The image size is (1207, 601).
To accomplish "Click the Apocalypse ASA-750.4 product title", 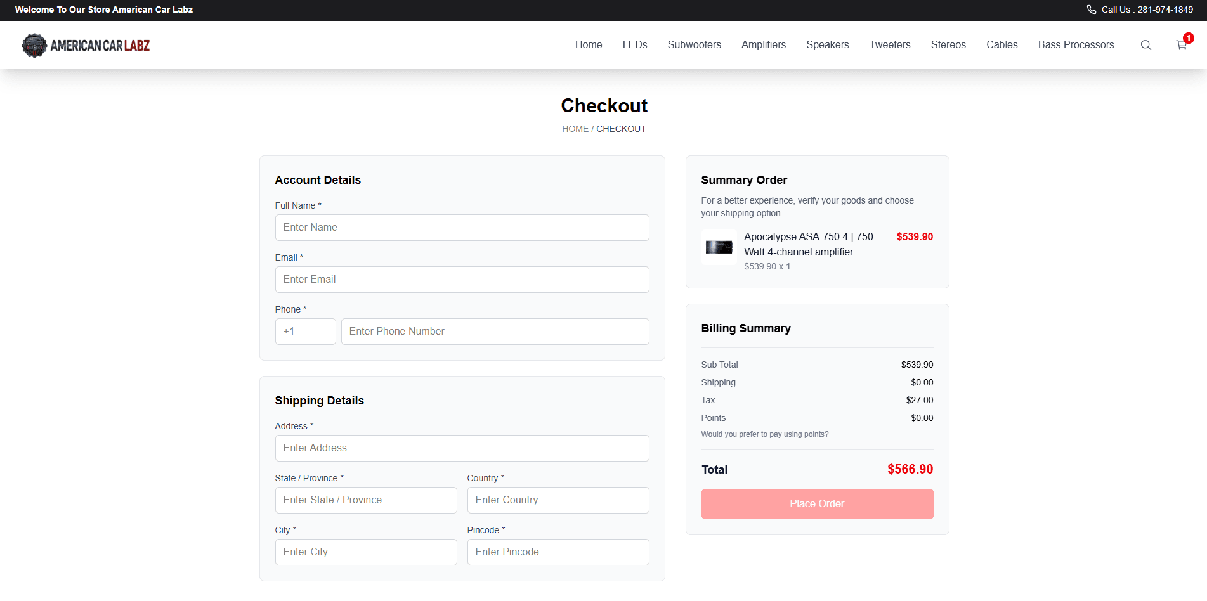I will coord(809,244).
